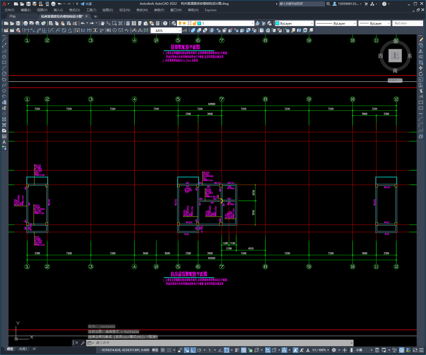Viewport: 426px width, 355px height.
Task: Select the Multiline Text tool
Action: coord(4,142)
